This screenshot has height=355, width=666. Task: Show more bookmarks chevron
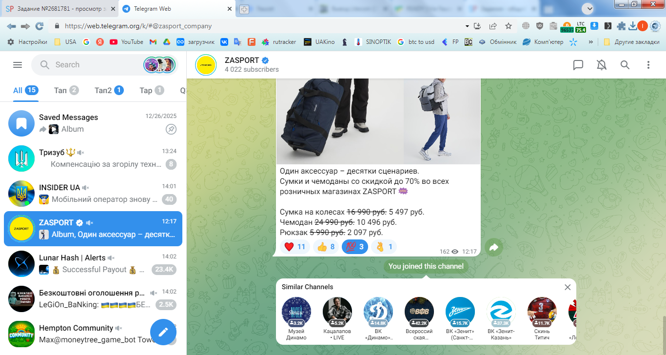coord(591,42)
